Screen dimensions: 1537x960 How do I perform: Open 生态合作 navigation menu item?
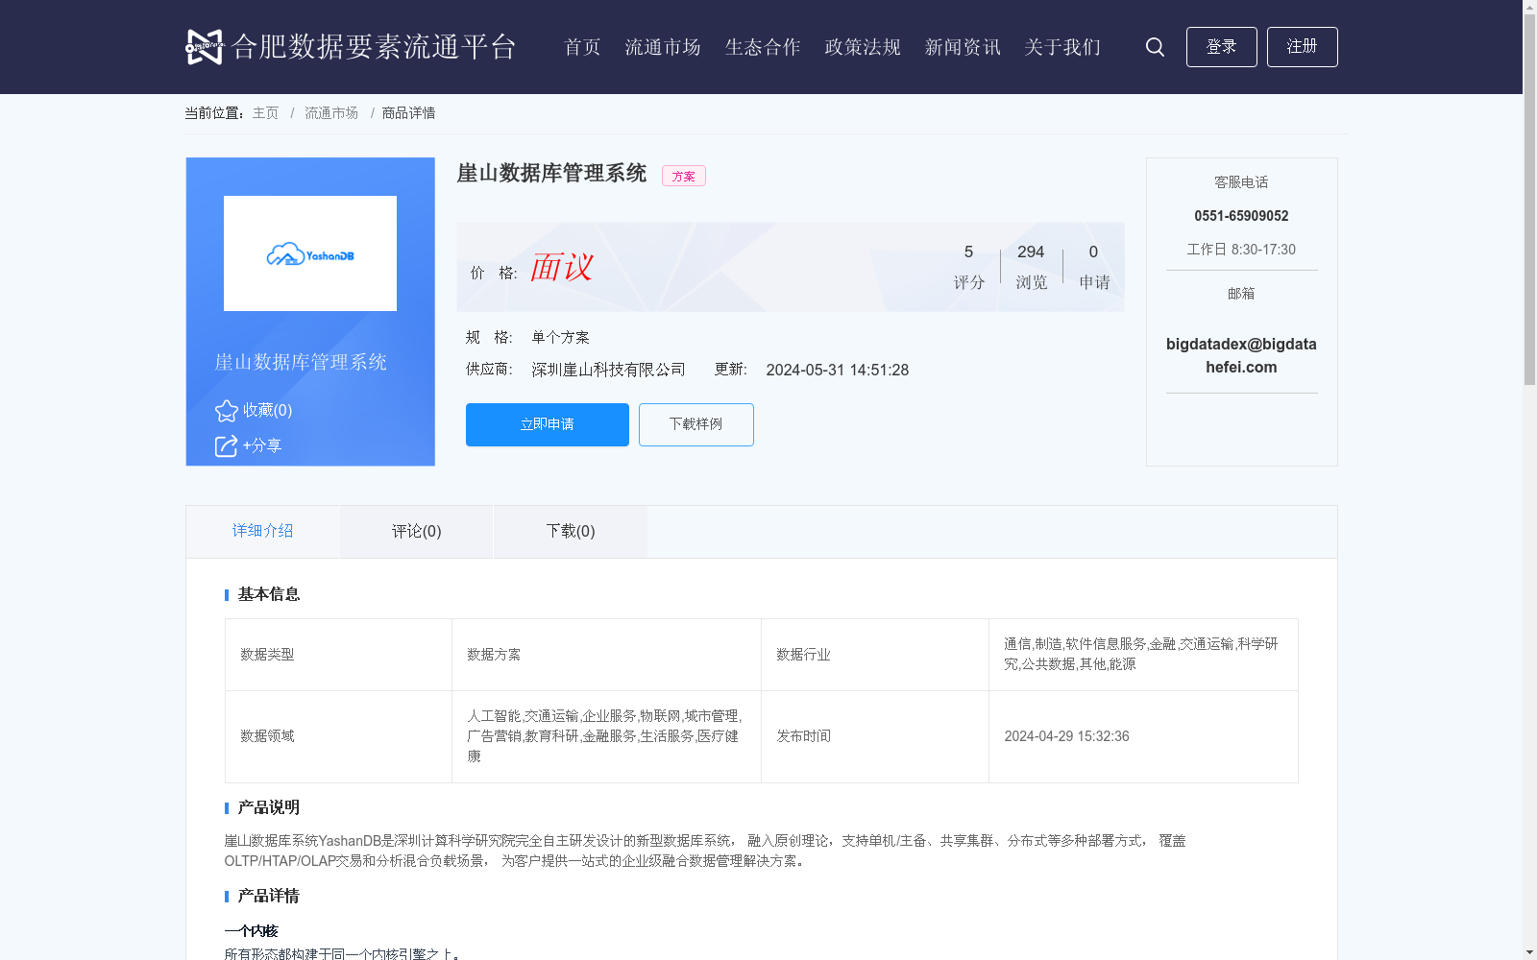[763, 47]
